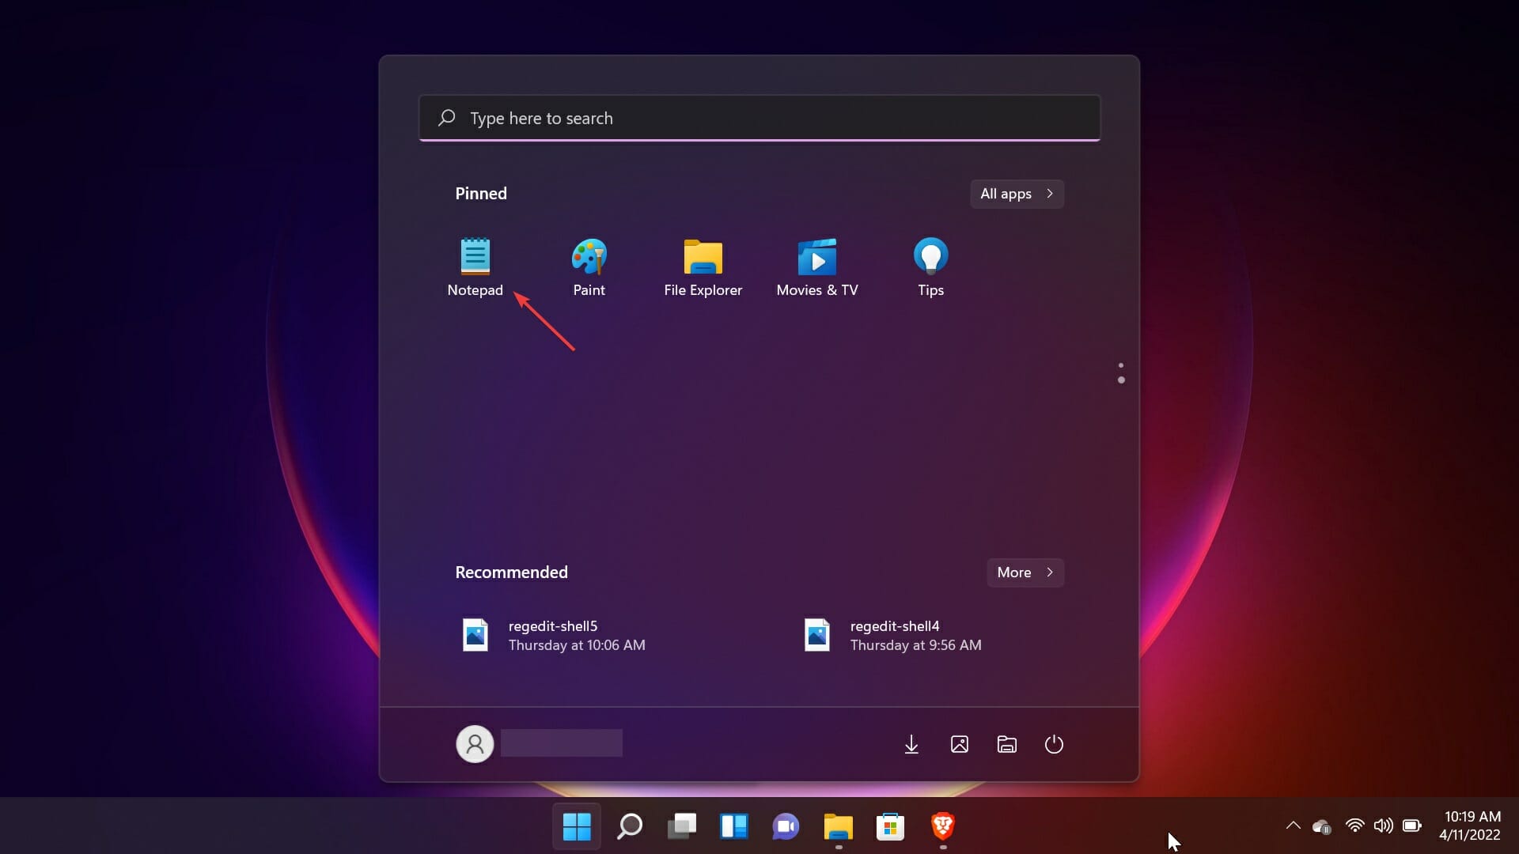Show More recommended items

1025,572
